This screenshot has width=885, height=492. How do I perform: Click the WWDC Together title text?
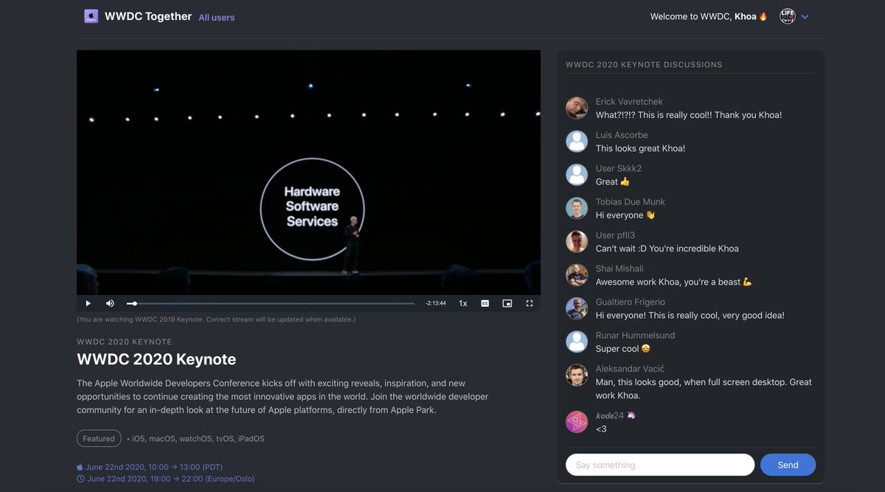pos(148,16)
